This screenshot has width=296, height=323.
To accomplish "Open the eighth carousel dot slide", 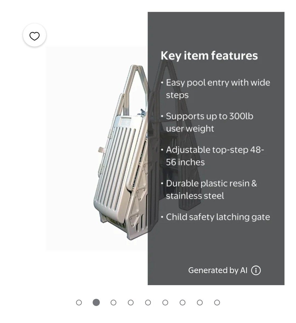I will click(200, 302).
